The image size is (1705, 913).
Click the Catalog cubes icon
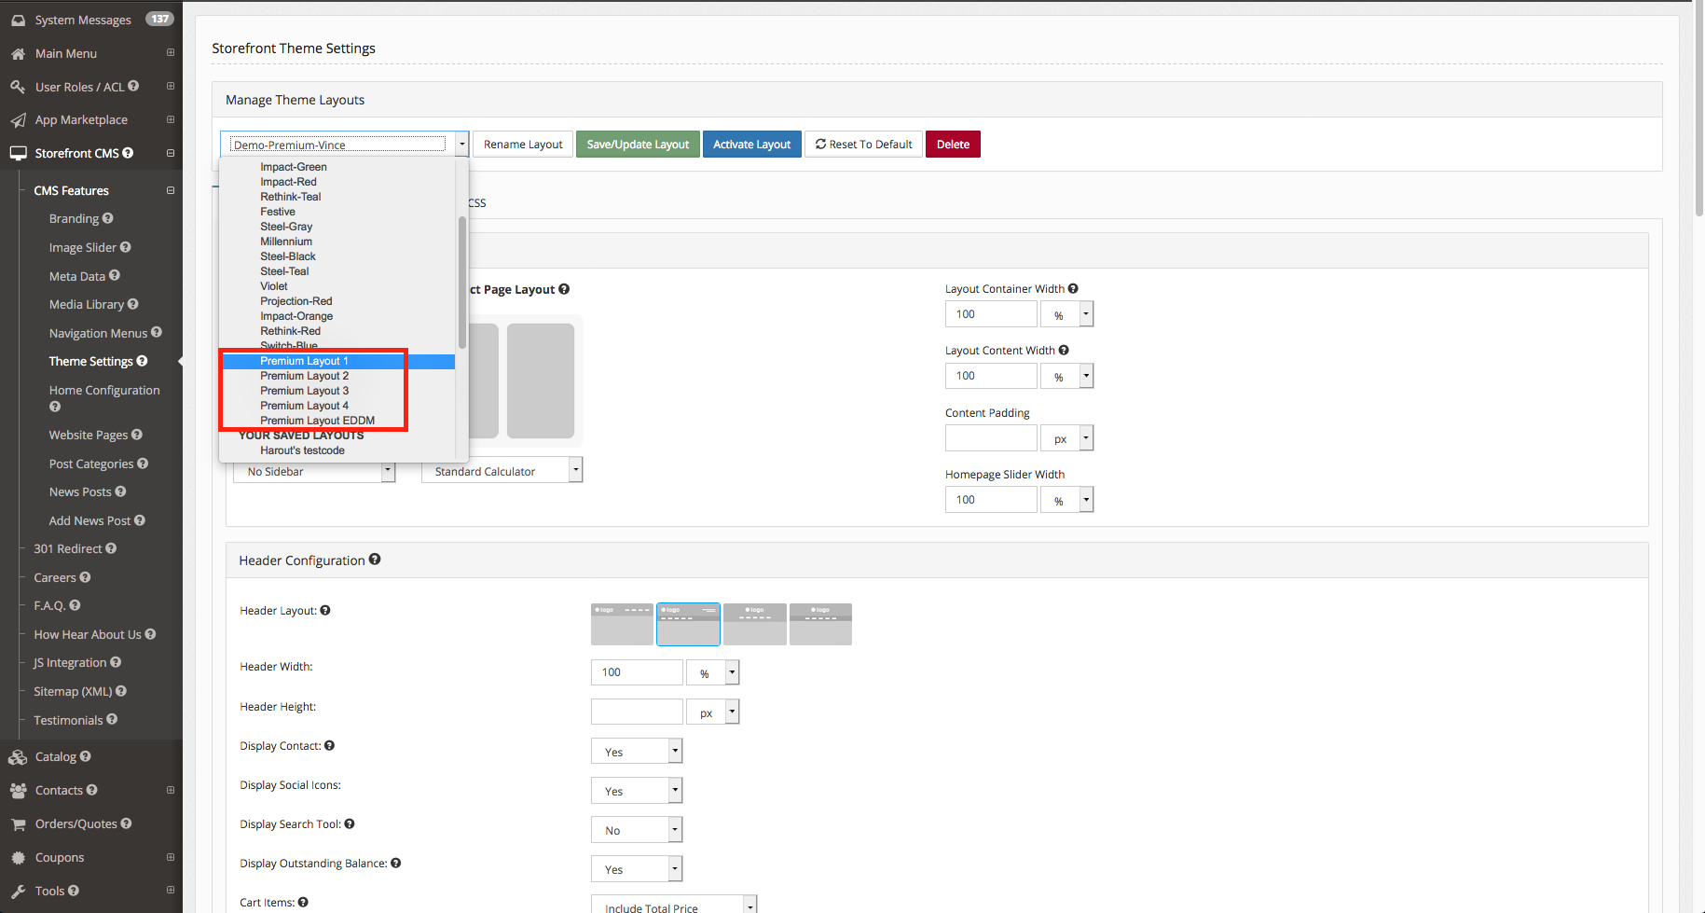click(18, 757)
